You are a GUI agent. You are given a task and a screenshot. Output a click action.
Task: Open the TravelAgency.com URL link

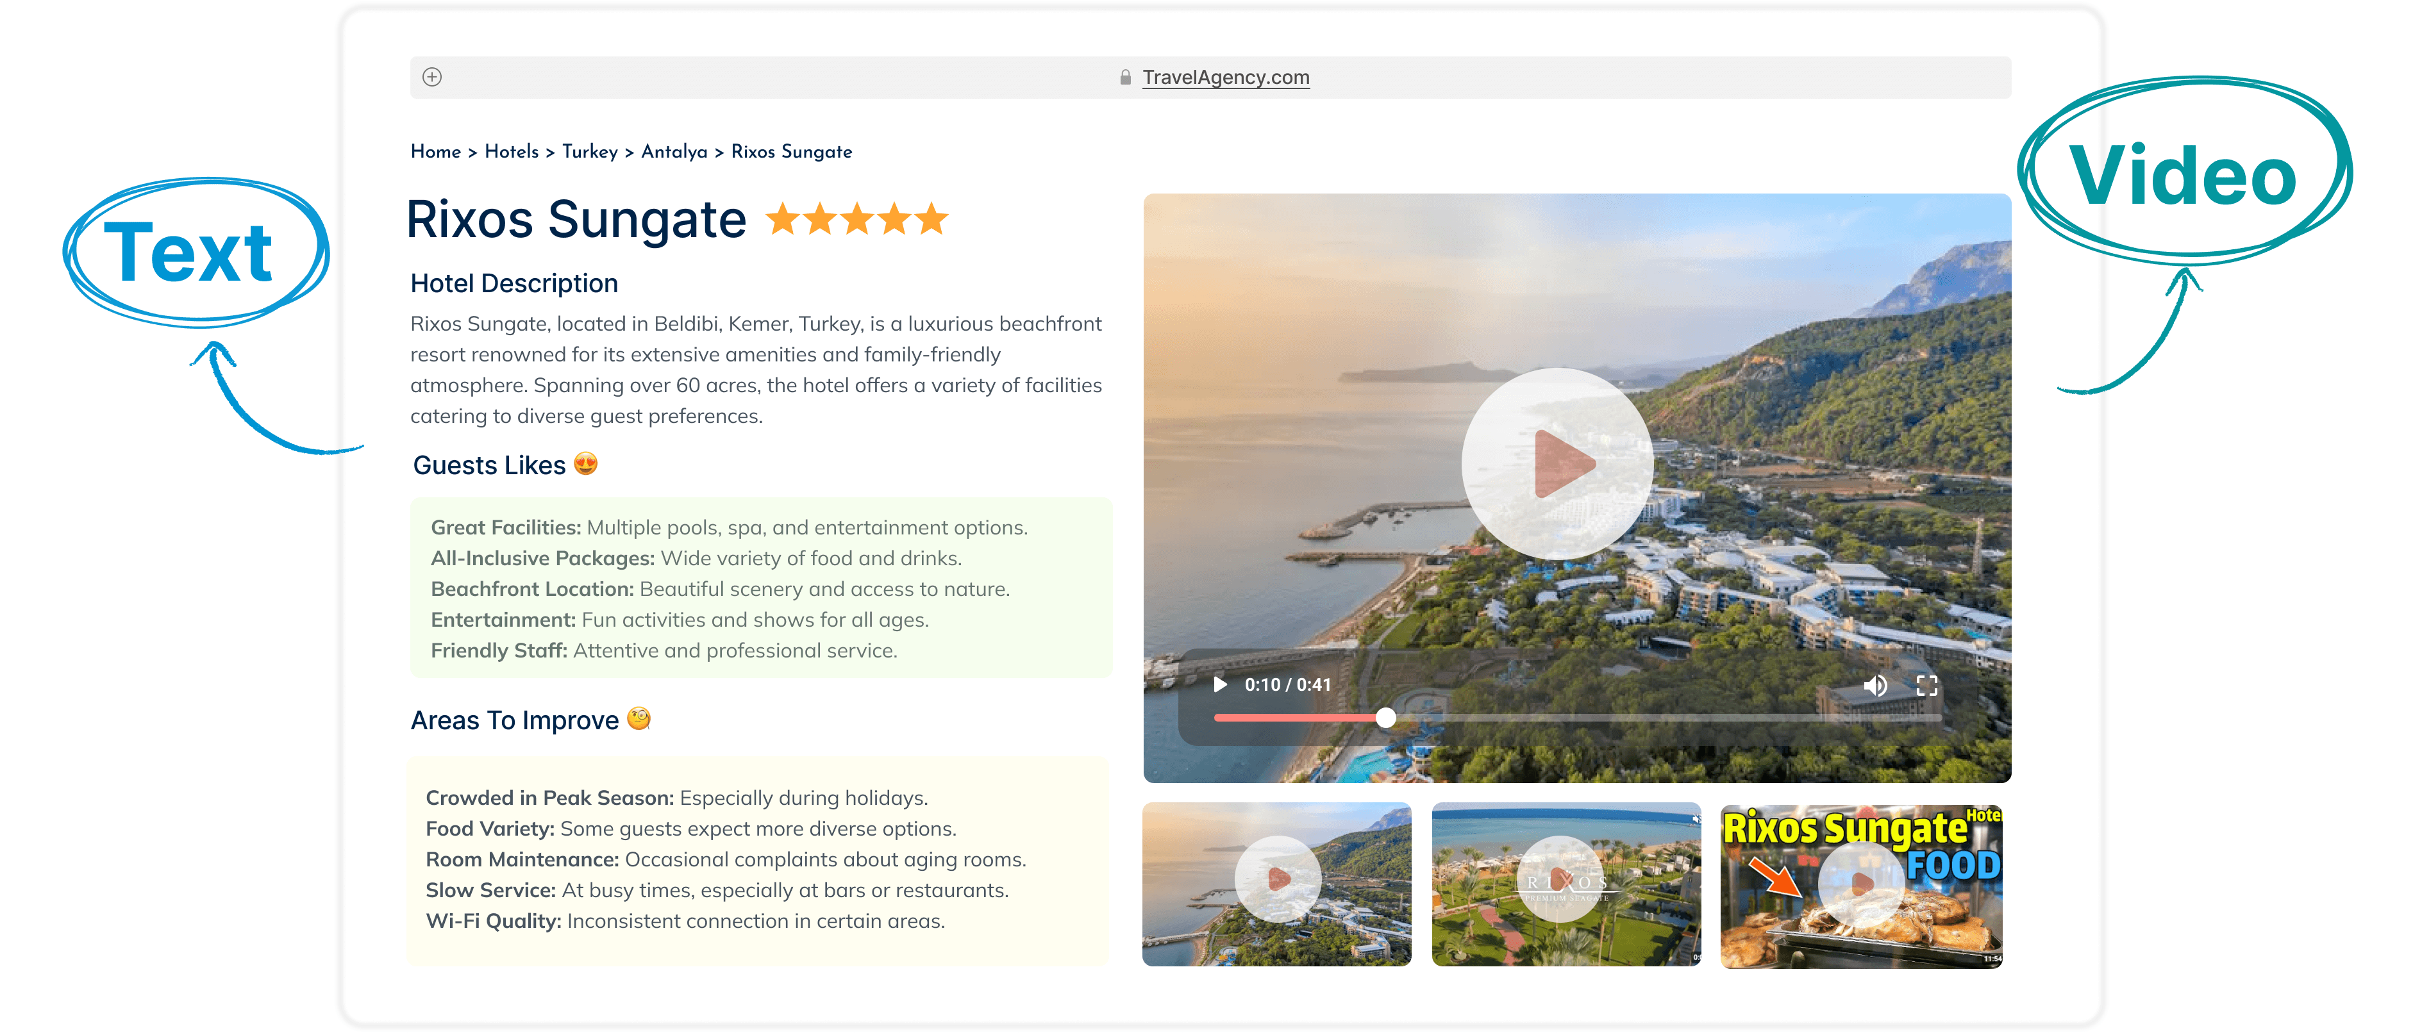1225,77
